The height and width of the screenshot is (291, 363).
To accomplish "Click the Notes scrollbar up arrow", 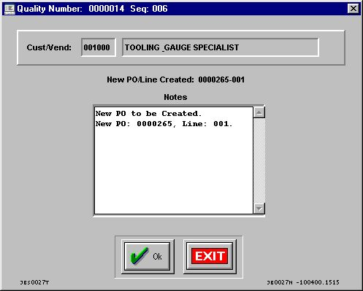I will 259,112.
